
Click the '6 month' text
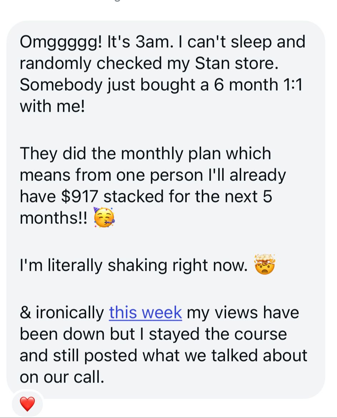pos(246,85)
